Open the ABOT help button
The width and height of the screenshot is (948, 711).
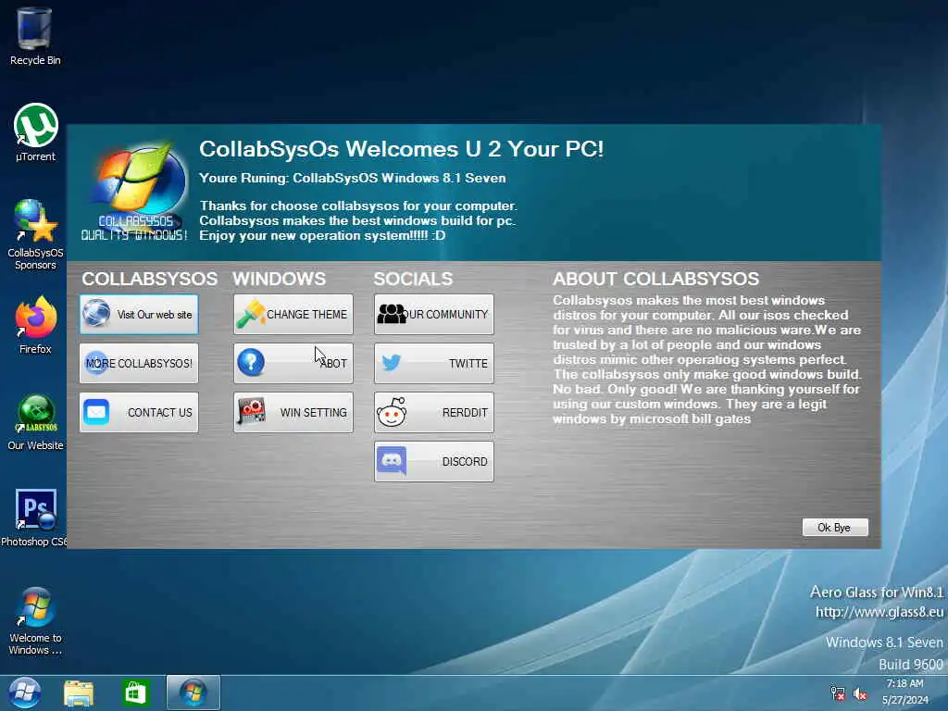click(x=293, y=363)
